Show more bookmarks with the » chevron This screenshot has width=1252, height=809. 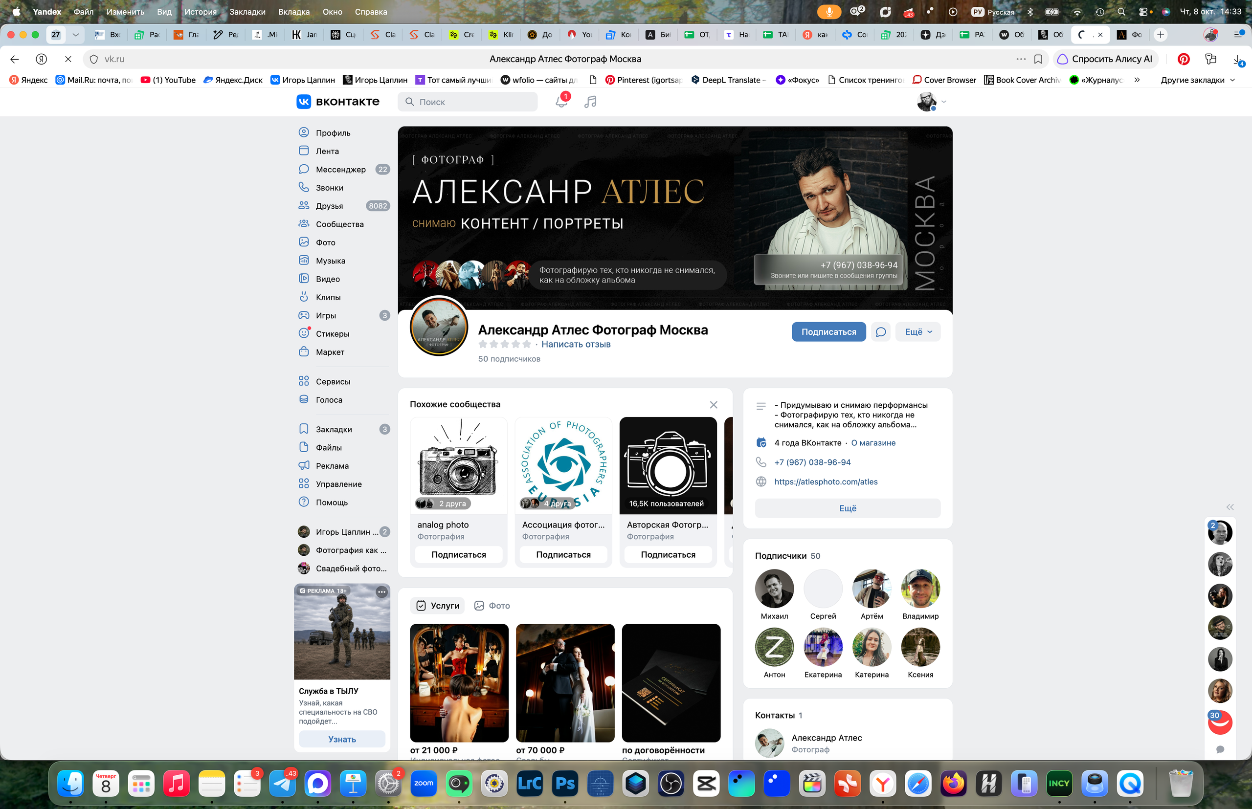point(1137,80)
